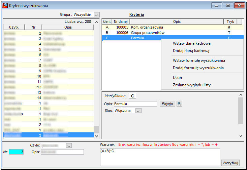
Task: Maximize the Kryteria wyszukiwania window
Action: pos(228,5)
